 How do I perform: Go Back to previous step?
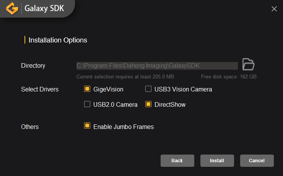[177, 161]
